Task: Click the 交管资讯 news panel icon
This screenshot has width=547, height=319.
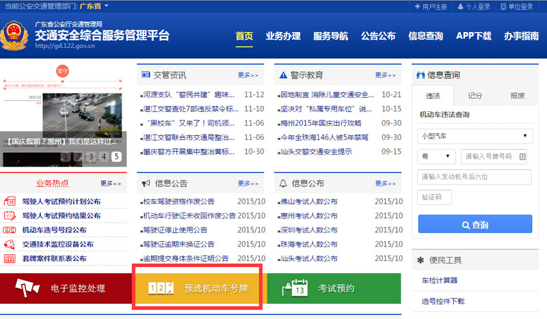Action: click(146, 74)
